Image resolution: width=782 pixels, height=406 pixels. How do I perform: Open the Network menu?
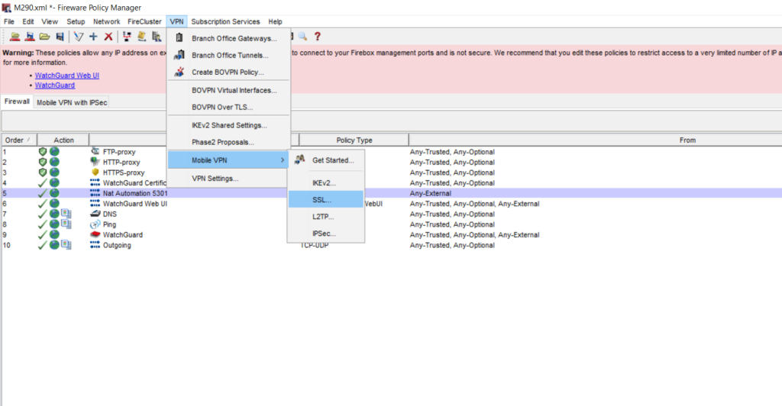tap(106, 21)
